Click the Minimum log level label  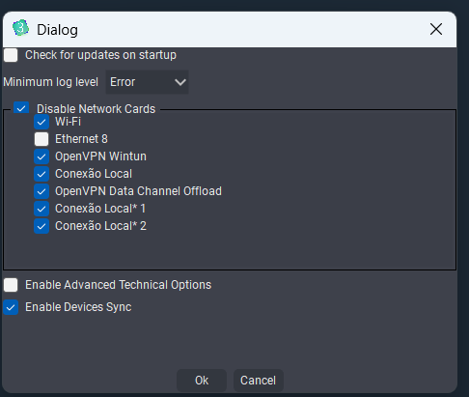[51, 82]
